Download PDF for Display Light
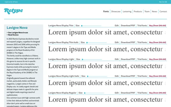This screenshot has width=171, height=107. pyautogui.click(x=128, y=59)
